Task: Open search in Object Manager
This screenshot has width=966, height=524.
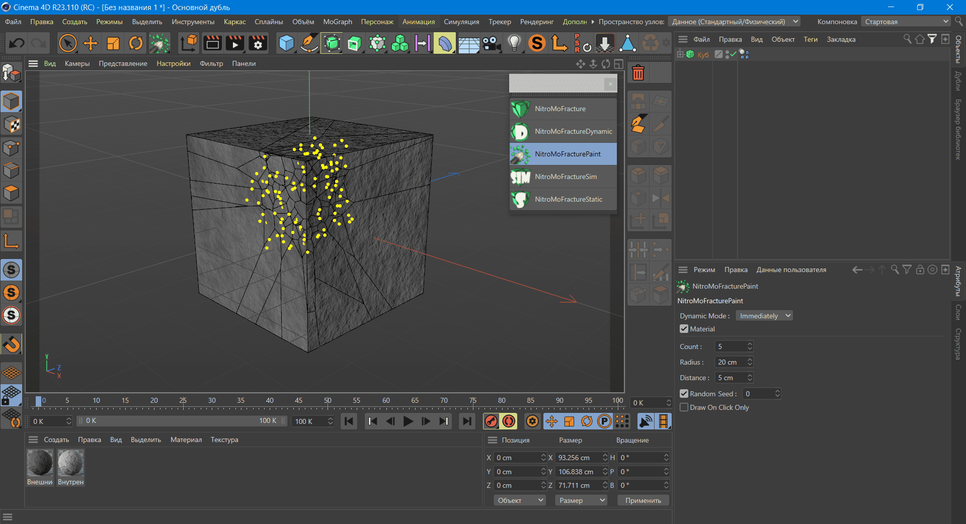Action: (907, 39)
